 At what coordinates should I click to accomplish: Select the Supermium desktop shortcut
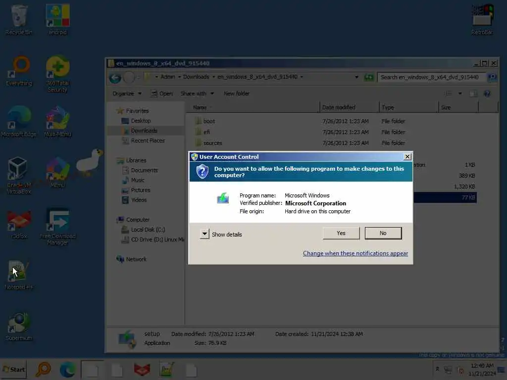click(19, 327)
